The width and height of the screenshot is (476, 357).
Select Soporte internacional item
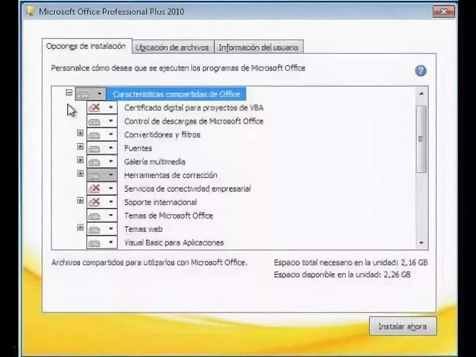[x=160, y=202]
